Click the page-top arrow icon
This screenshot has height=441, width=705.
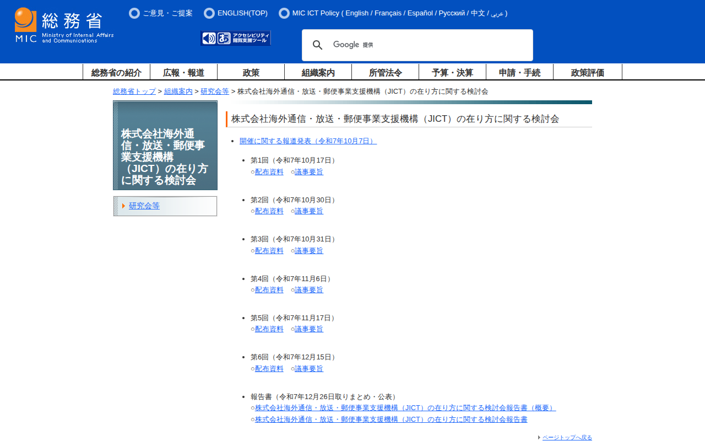point(539,438)
